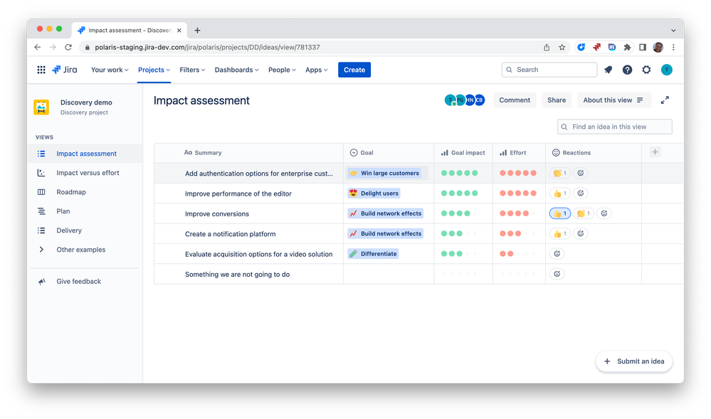The width and height of the screenshot is (711, 419).
Task: Open the About this view panel
Action: click(614, 100)
